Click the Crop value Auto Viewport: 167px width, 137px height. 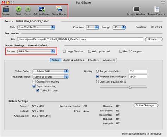[86, 111]
